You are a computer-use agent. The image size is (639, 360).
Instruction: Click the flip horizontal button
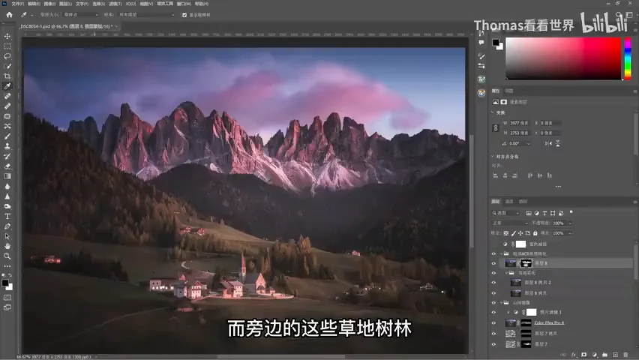(548, 143)
